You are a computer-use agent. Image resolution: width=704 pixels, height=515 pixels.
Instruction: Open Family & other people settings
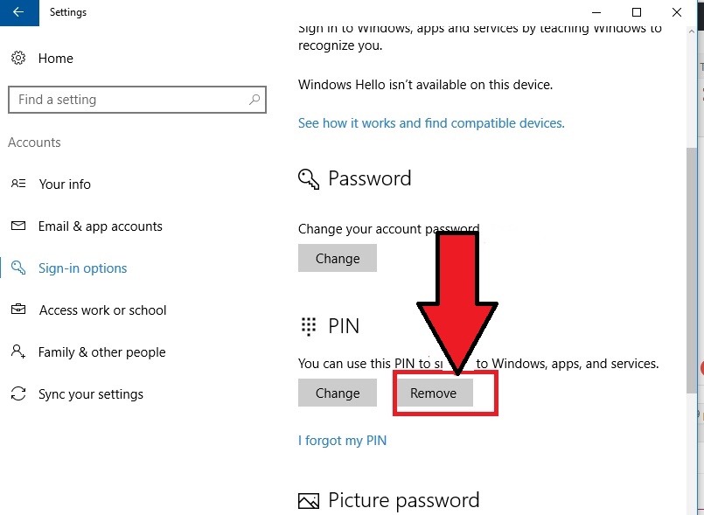[x=102, y=352]
